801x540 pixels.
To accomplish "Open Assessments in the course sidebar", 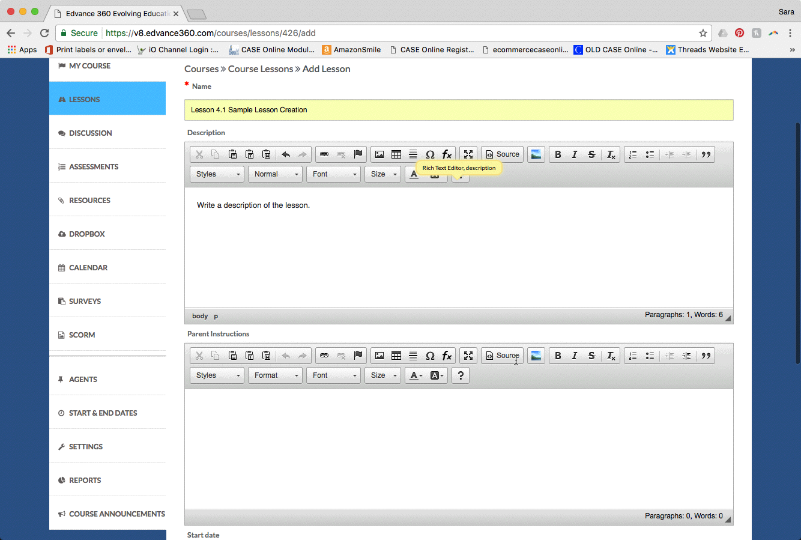I will click(94, 166).
